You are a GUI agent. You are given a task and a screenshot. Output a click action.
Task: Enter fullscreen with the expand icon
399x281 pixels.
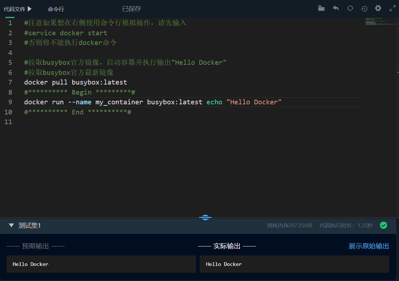[x=392, y=8]
